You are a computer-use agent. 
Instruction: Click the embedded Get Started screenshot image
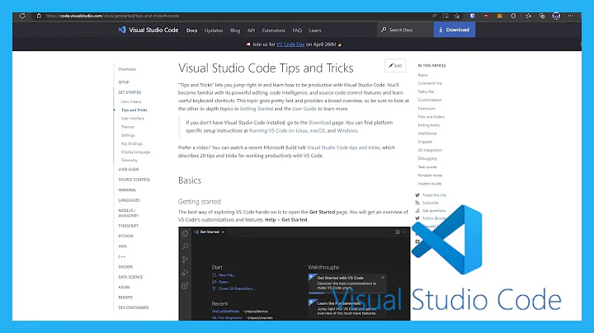(x=295, y=274)
